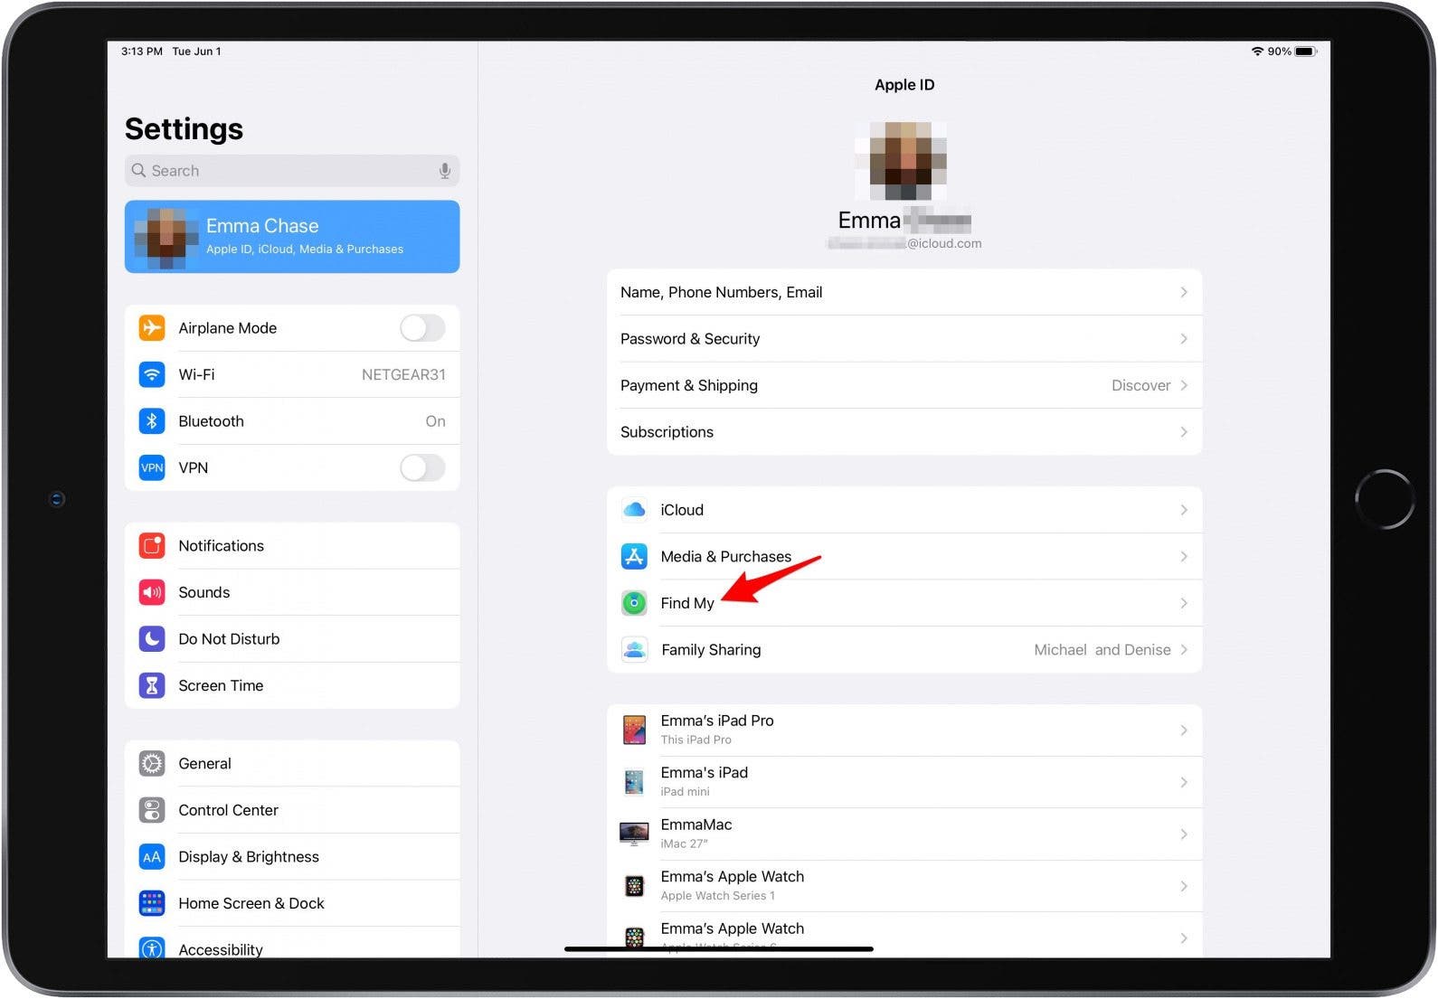Image resolution: width=1438 pixels, height=999 pixels.
Task: Tap the search magnifier icon
Action: (138, 171)
